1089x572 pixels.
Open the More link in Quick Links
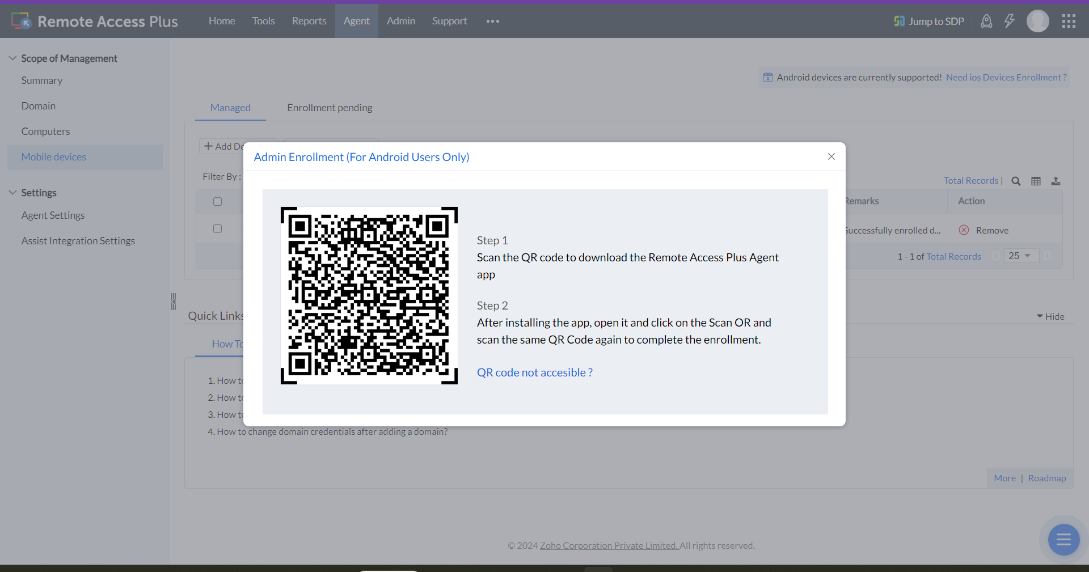(1005, 478)
